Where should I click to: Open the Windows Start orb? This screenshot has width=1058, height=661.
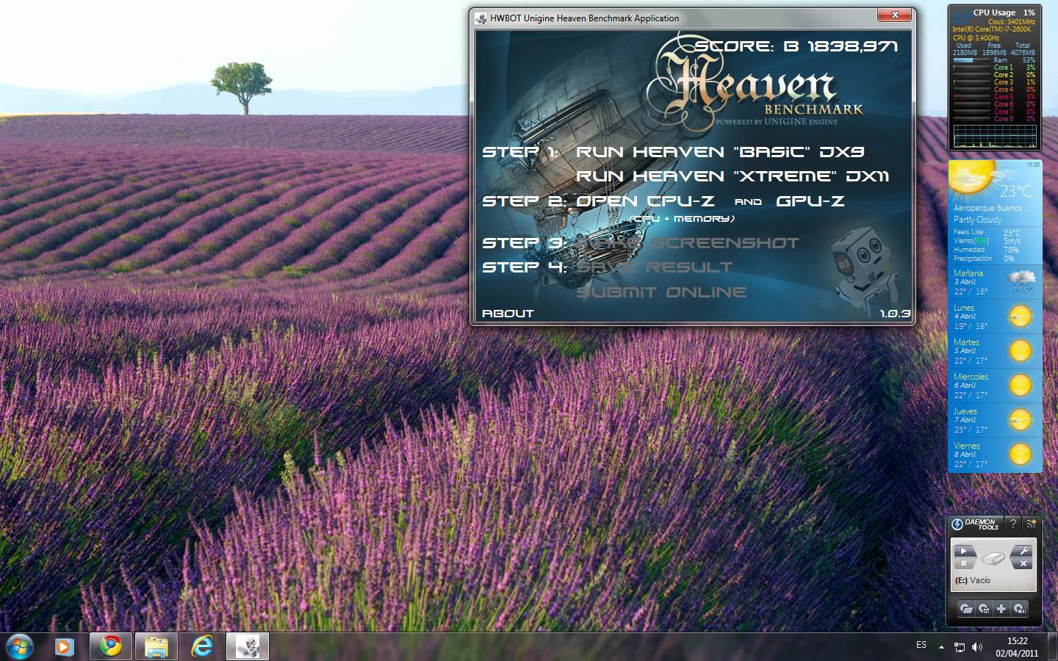(x=20, y=646)
